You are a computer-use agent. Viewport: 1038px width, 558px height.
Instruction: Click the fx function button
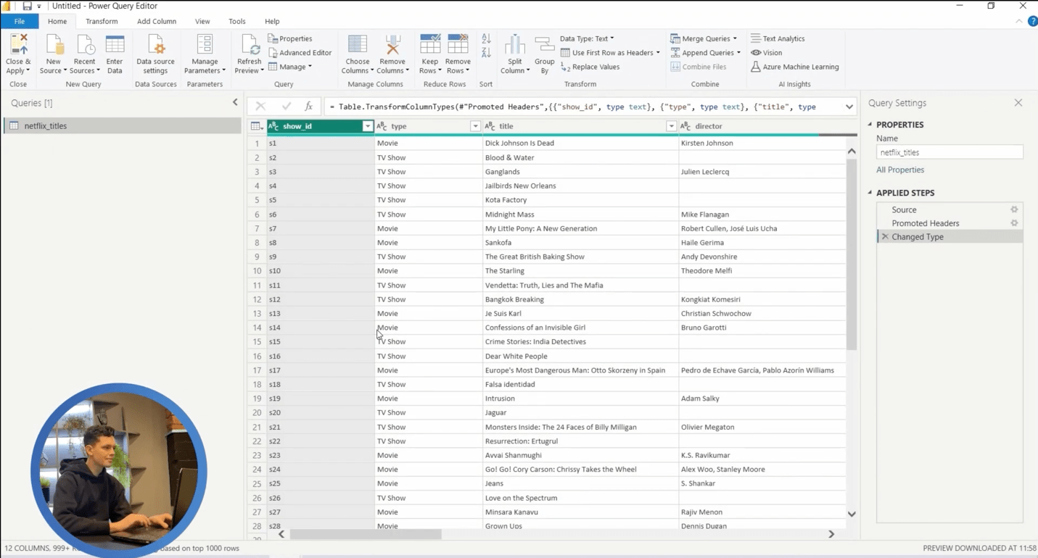[x=308, y=107]
